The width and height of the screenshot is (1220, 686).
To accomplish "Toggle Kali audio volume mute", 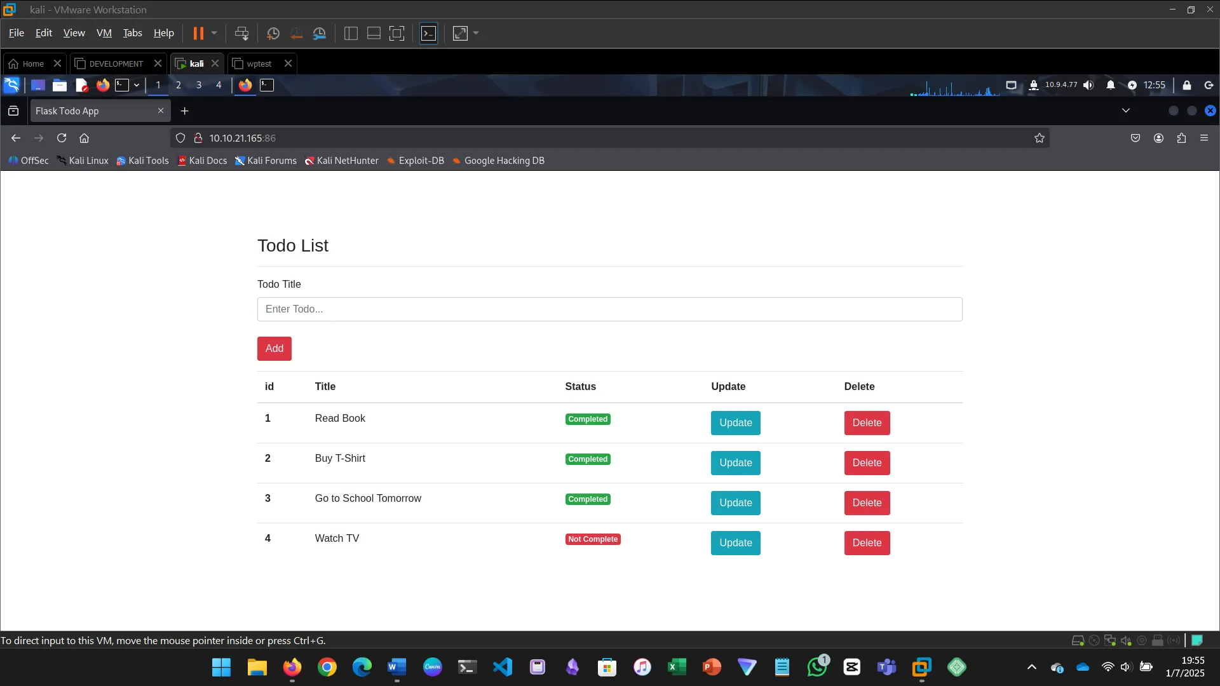I will coord(1088,85).
